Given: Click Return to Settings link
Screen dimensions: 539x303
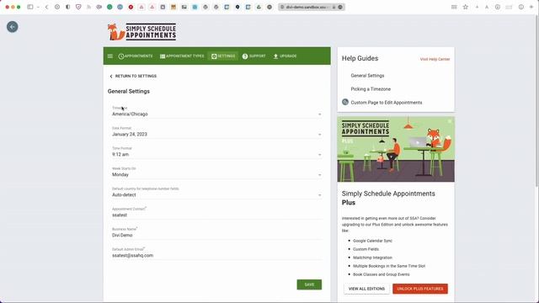Looking at the screenshot, I should 133,76.
